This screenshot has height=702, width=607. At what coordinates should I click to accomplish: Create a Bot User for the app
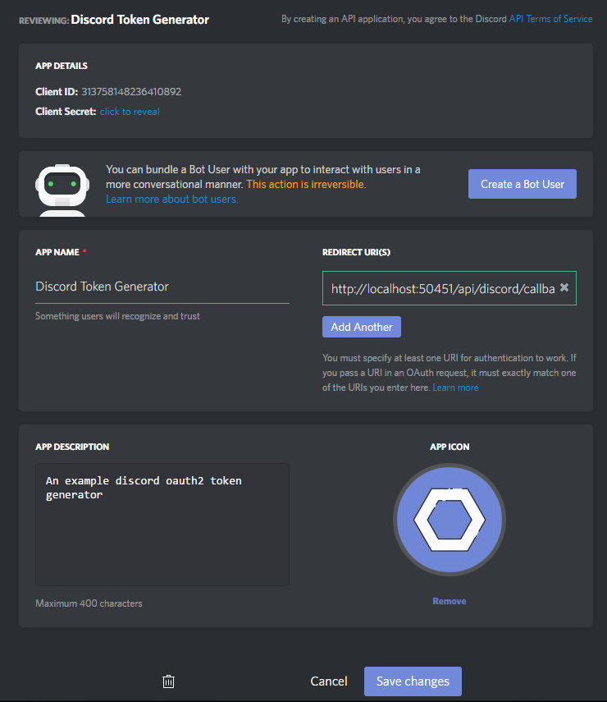pos(522,183)
